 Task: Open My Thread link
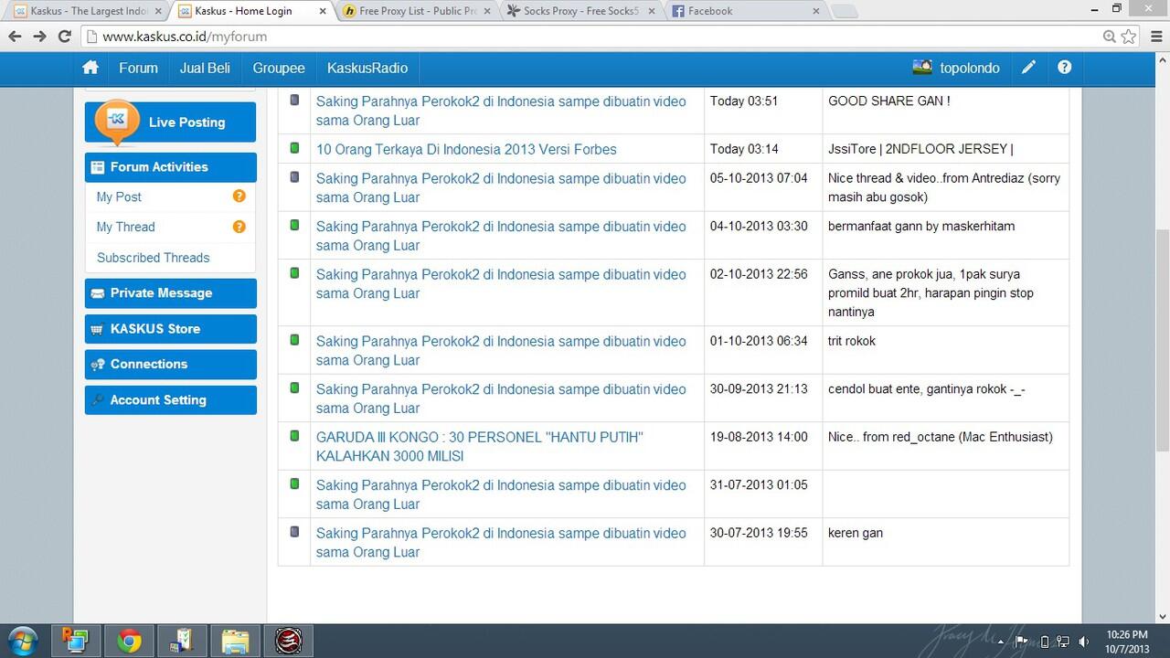(126, 227)
